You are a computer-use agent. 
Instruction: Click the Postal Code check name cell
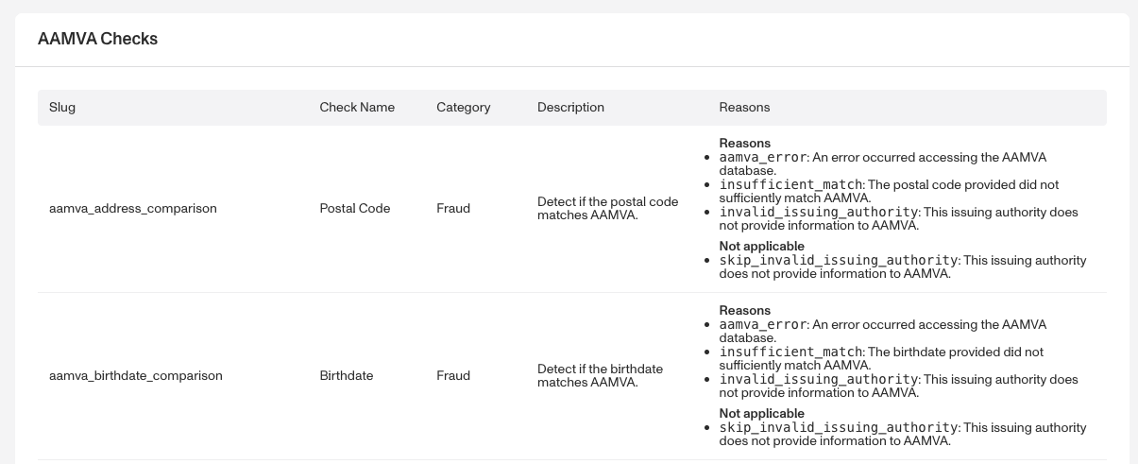[355, 208]
